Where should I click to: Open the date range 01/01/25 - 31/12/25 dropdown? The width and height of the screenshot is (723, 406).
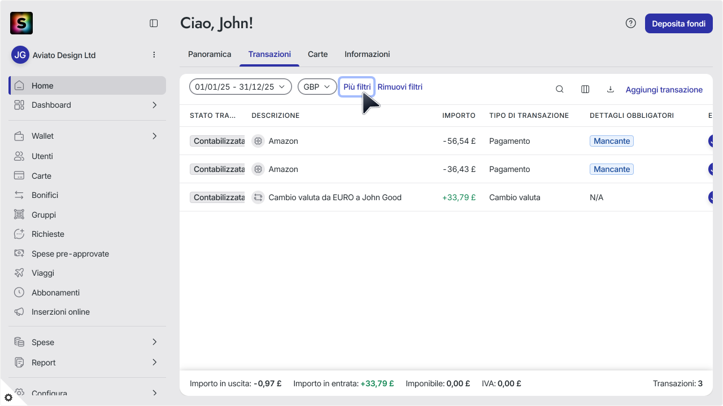[241, 87]
